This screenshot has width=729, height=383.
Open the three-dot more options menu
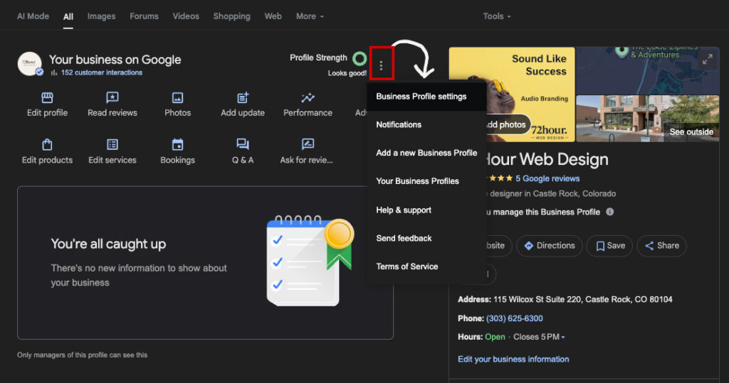(382, 65)
